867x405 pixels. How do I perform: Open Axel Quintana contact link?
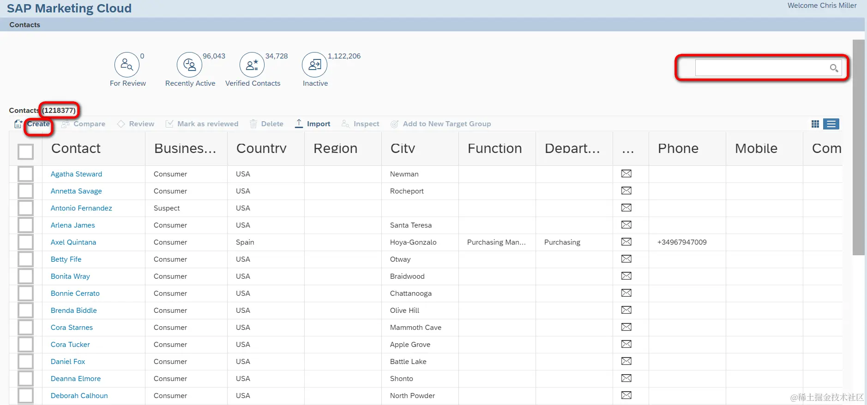click(x=73, y=242)
